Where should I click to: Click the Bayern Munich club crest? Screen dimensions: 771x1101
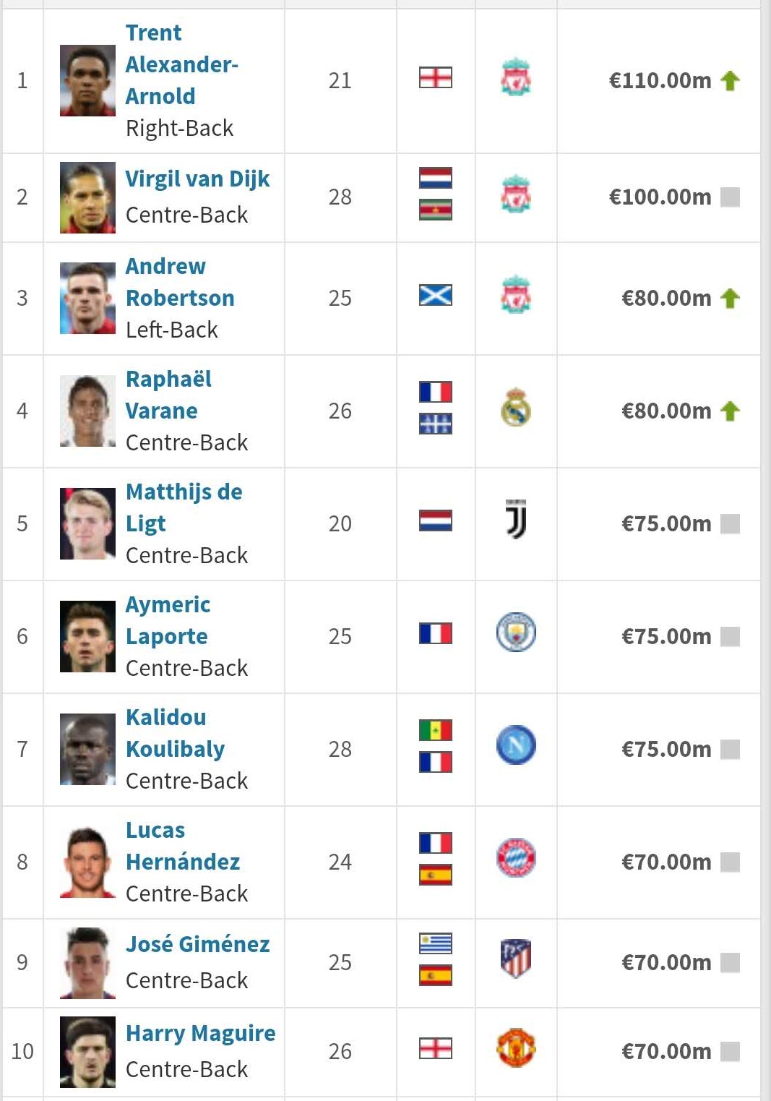[x=515, y=858]
